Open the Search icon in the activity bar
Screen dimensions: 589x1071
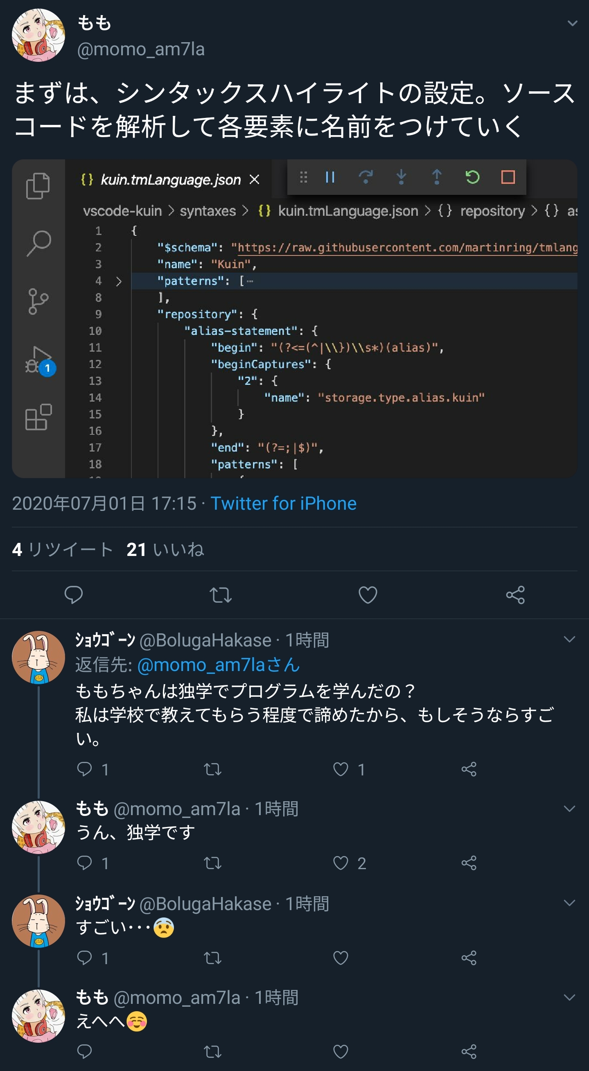pyautogui.click(x=38, y=243)
